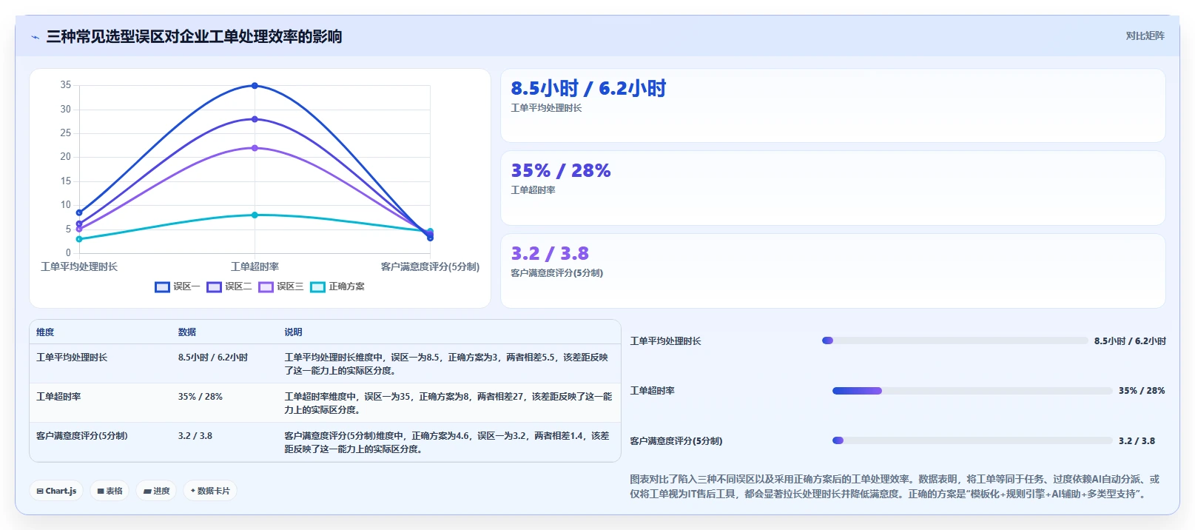Screen dimensions: 1195x530
Task: Click progress value 8.5小时 / 6.2小时 at right
Action: 1130,341
